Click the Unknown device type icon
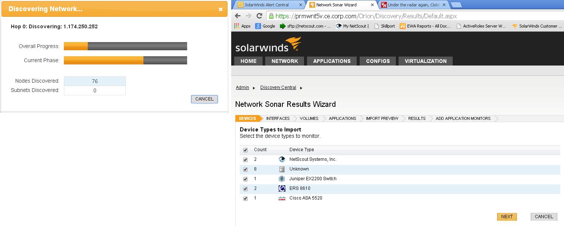The width and height of the screenshot is (564, 226). click(x=282, y=169)
